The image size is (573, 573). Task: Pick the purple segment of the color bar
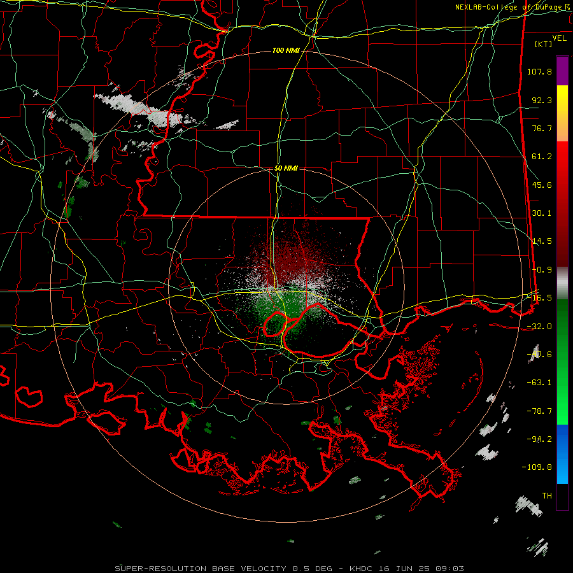562,71
